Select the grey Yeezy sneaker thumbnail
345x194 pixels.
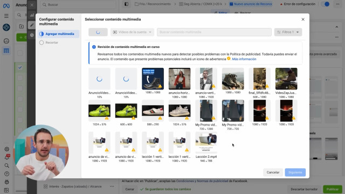pyautogui.click(x=180, y=110)
